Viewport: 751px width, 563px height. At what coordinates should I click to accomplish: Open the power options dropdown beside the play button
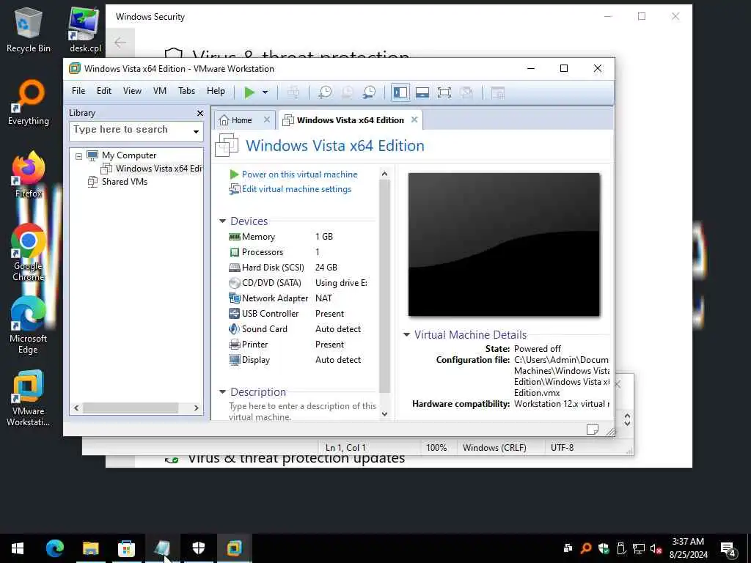[265, 92]
